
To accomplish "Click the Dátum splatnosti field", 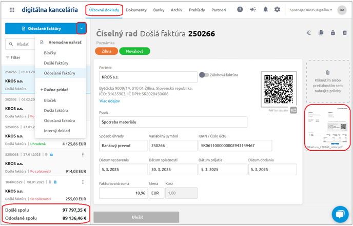I will pos(173,169).
